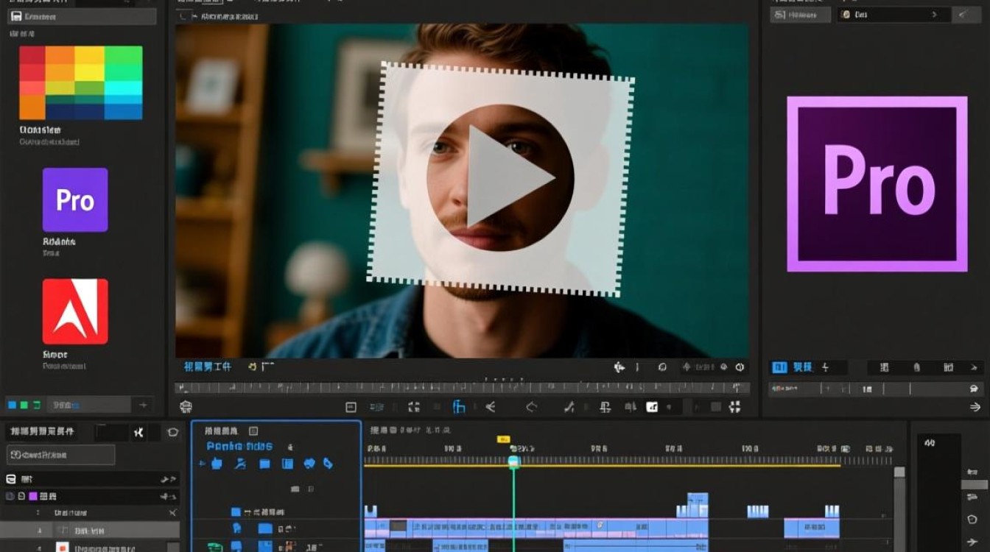
Task: Toggle the blue highlighted box in the right panel toolbar
Action: pos(779,367)
